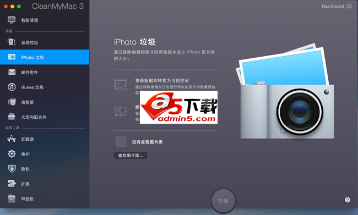Click the Privacy shield icon
The height and width of the screenshot is (215, 358).
(12, 168)
